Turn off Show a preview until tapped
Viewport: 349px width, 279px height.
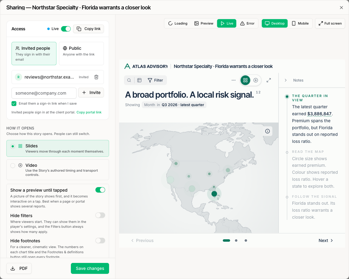[x=100, y=190]
